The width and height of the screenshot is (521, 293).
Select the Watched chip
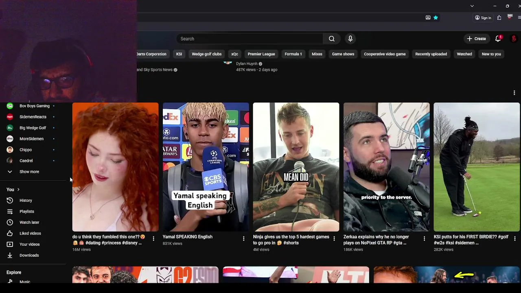(464, 54)
